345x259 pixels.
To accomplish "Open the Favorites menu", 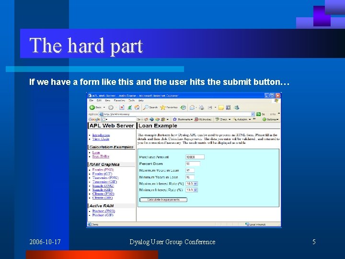I will [119, 100].
